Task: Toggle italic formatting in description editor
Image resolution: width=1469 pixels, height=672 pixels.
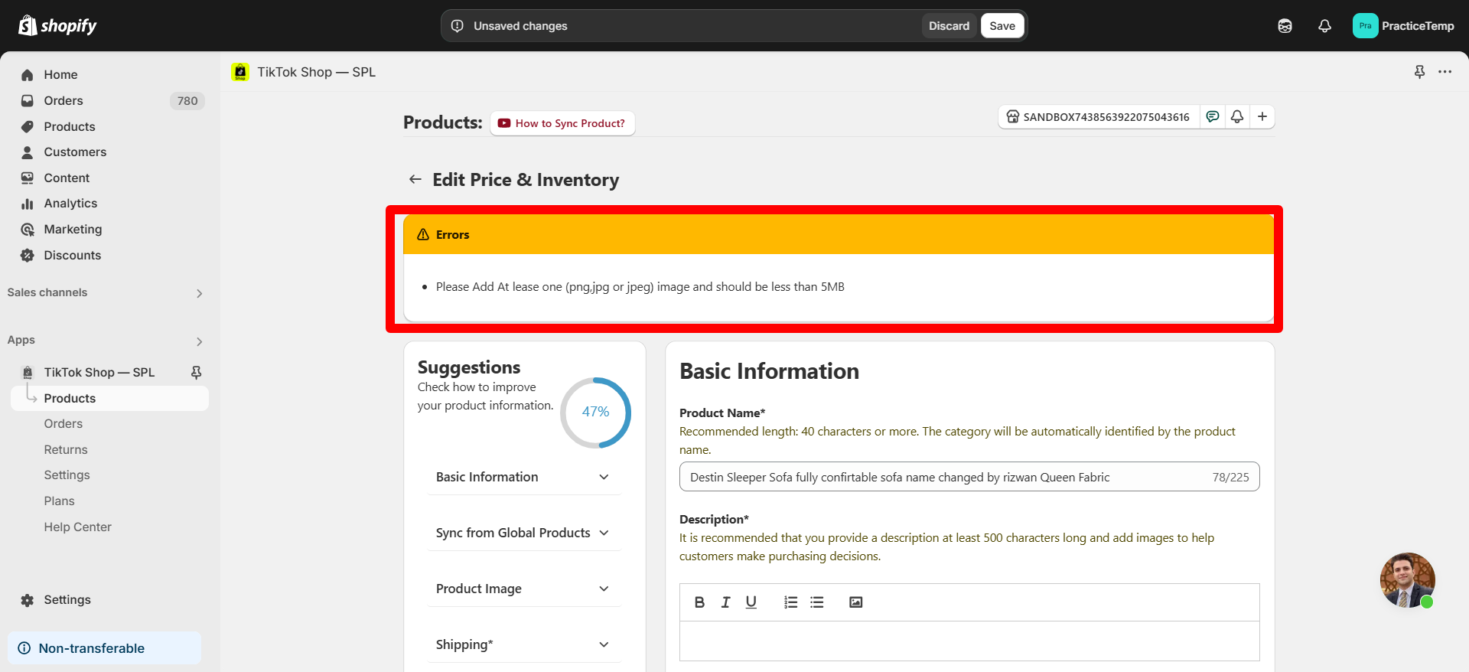Action: click(x=725, y=602)
